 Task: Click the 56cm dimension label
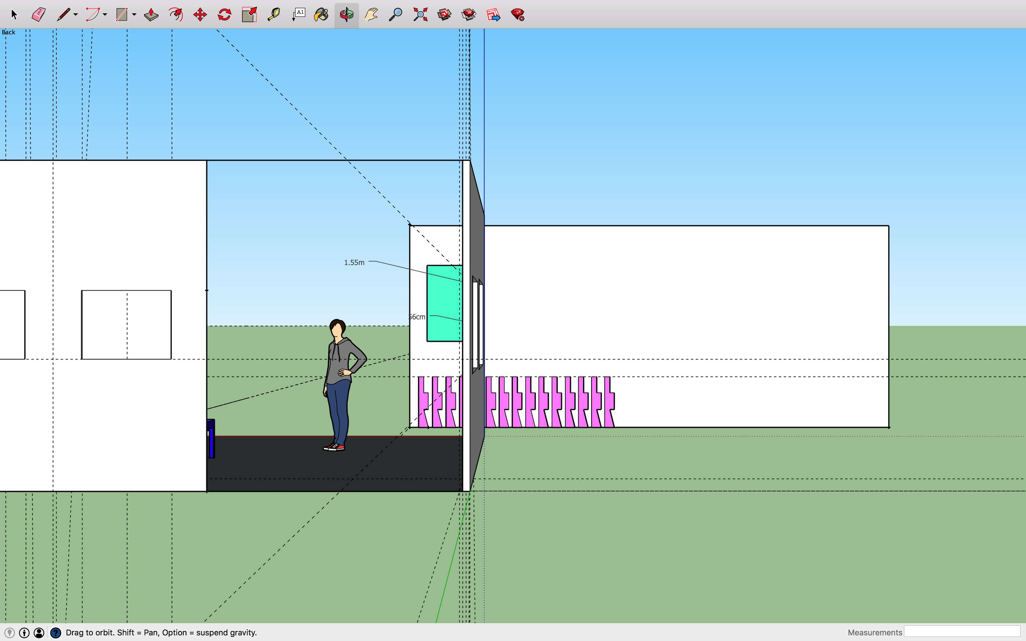tap(417, 317)
